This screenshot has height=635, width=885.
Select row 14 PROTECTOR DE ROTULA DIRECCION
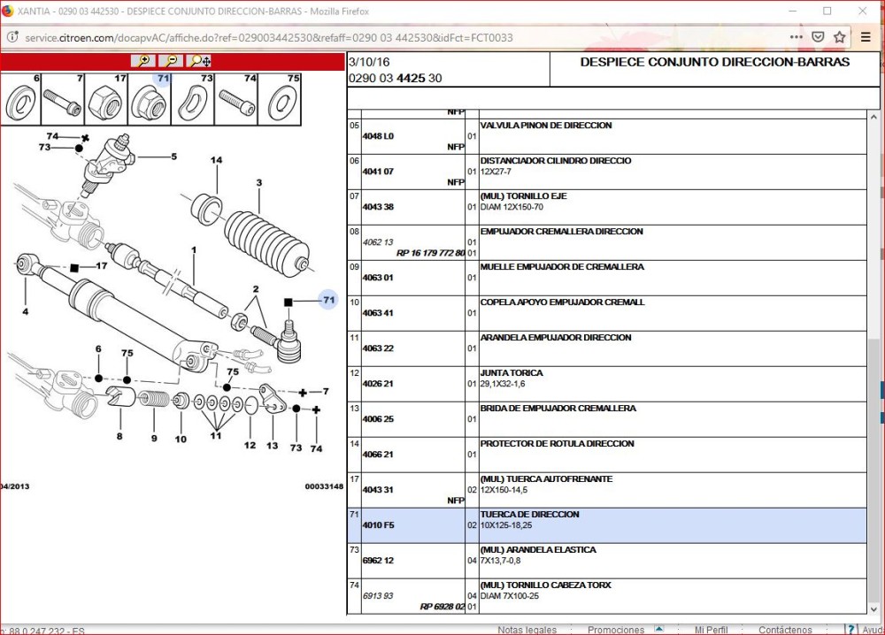click(607, 455)
